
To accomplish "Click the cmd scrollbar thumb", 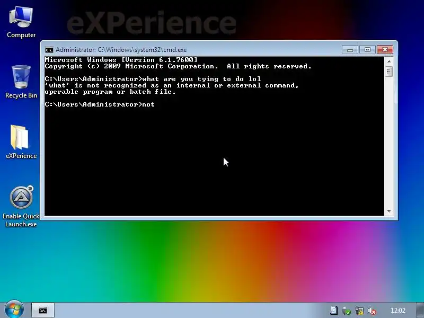I will (389, 72).
